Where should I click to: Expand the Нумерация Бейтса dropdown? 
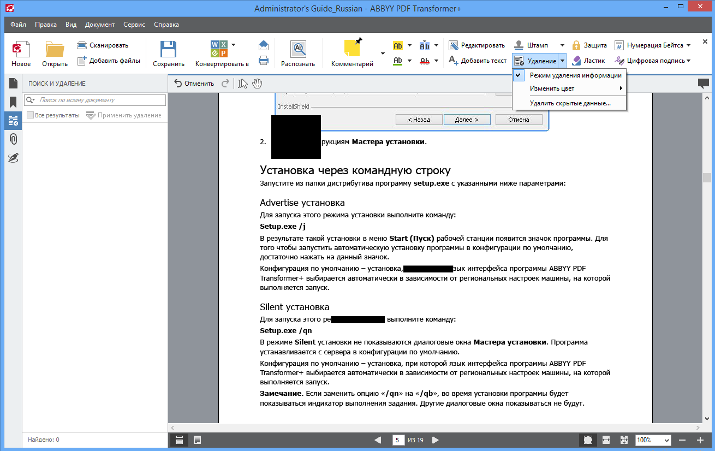[688, 45]
